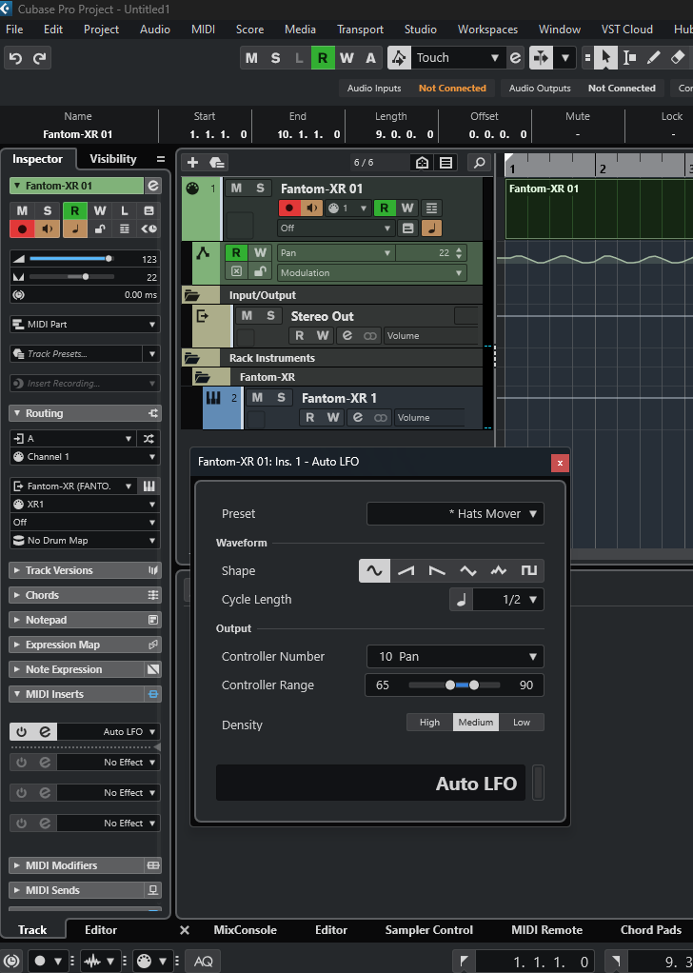This screenshot has height=973, width=693.
Task: Click the lane display icon on Fantom-XR 01 track
Action: click(432, 208)
